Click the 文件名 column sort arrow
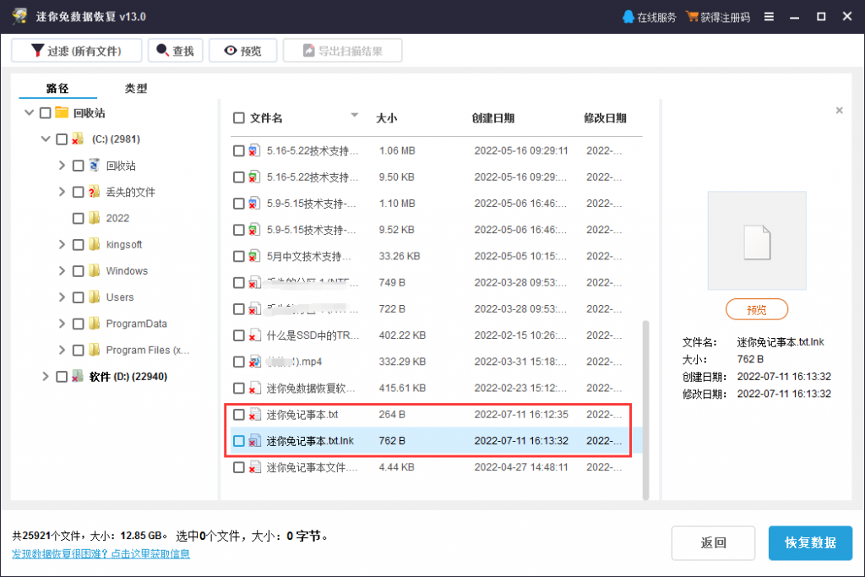 [355, 115]
